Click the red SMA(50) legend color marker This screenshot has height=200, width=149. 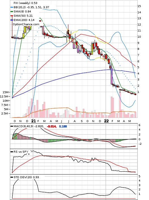(x=12, y=16)
